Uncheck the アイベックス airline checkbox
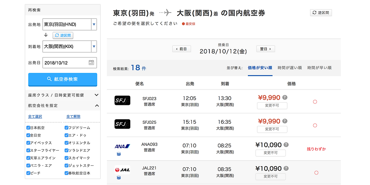 (x=28, y=143)
